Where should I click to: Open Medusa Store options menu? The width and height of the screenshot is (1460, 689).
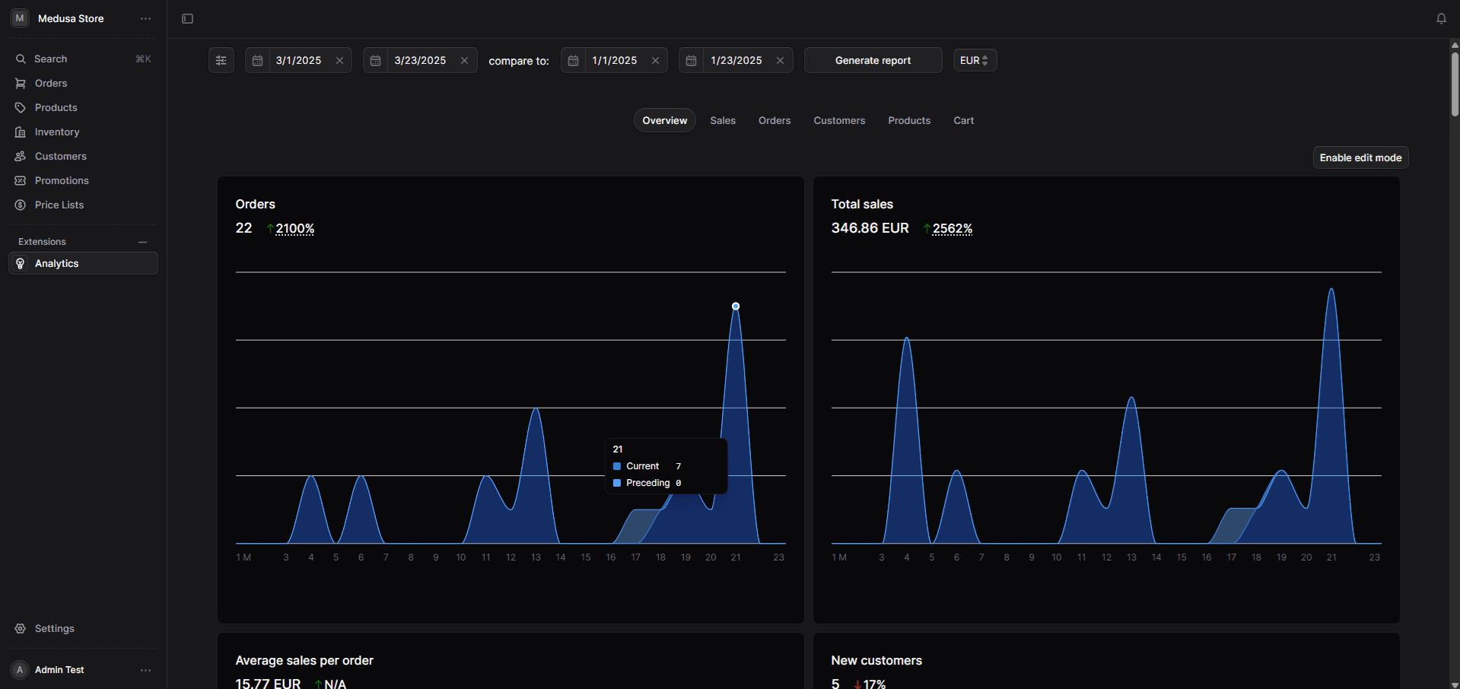click(x=145, y=18)
